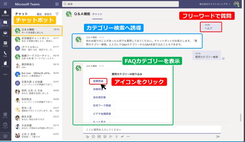The image size is (245, 142).
Task: Send the message with arrow icon
Action: click(218, 137)
